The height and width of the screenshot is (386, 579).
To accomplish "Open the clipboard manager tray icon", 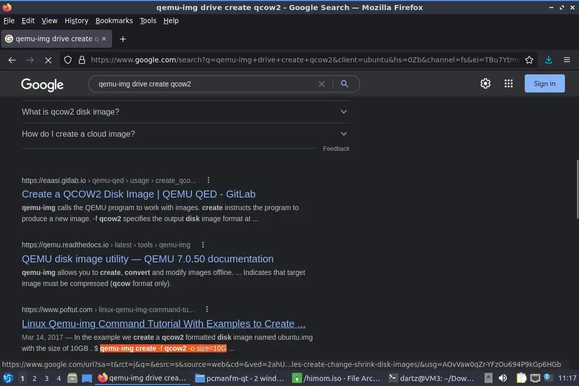I will 521,378.
